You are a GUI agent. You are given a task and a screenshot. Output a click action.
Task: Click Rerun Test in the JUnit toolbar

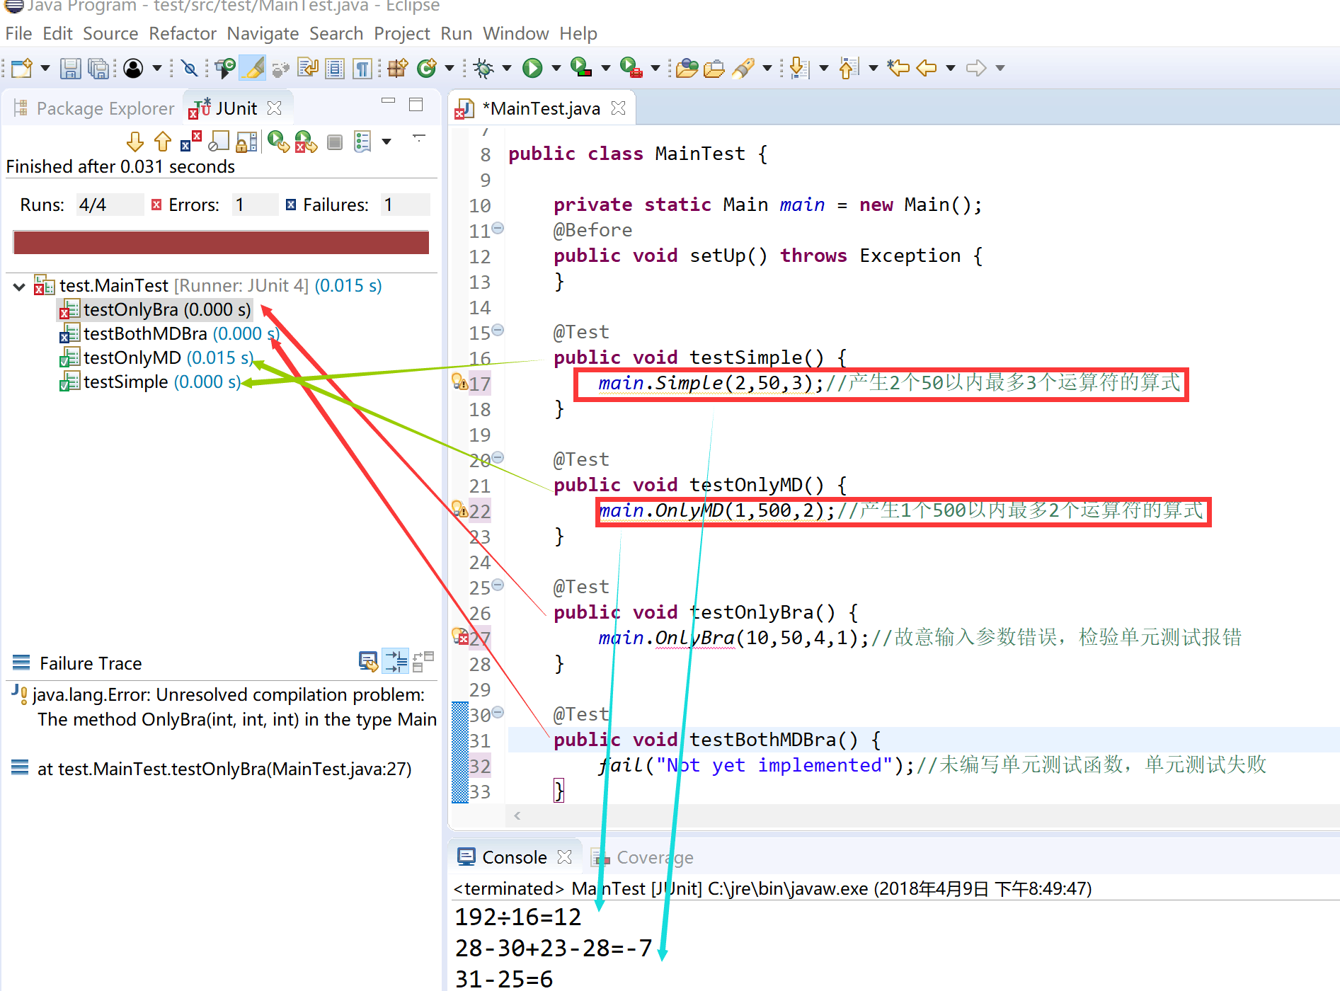pyautogui.click(x=278, y=142)
